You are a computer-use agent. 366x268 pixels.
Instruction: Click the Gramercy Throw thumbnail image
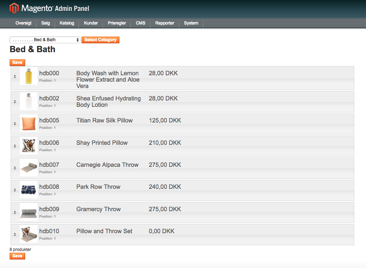pos(29,212)
